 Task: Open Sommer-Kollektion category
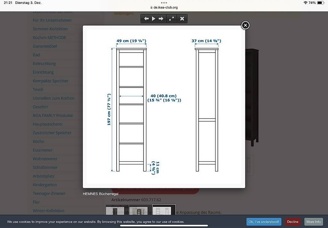pos(50,29)
